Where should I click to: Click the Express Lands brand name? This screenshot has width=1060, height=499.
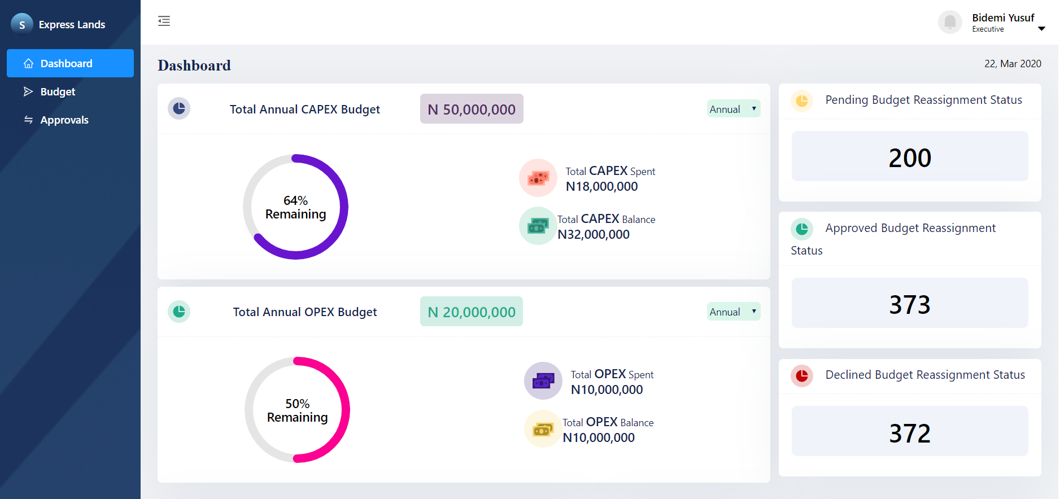[x=72, y=24]
